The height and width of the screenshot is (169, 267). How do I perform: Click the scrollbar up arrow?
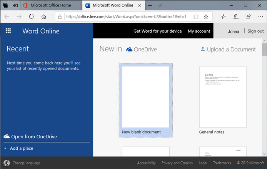(264, 41)
